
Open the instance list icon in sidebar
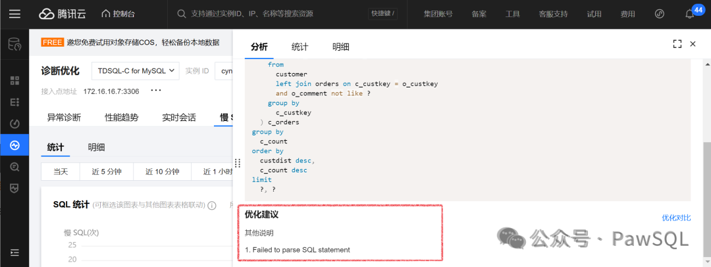click(14, 102)
